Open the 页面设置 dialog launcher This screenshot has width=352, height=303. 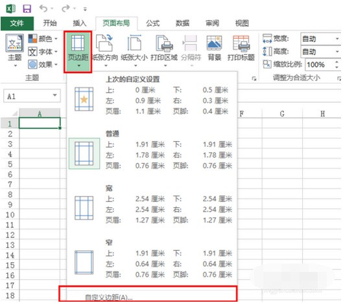click(x=254, y=78)
